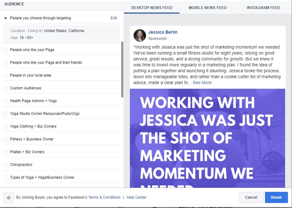292x208 pixels.
Task: Select the Custom Audiences radio button
Action: pos(6,88)
